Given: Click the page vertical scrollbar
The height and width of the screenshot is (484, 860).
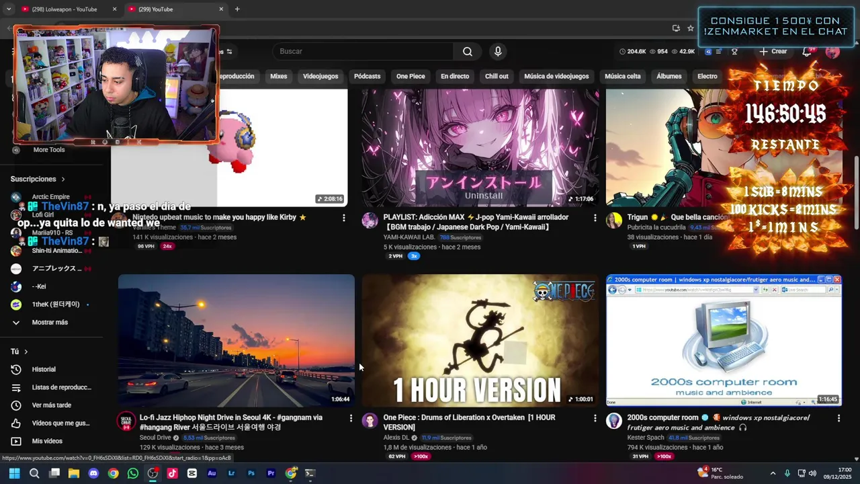Looking at the screenshot, I should coord(856,192).
